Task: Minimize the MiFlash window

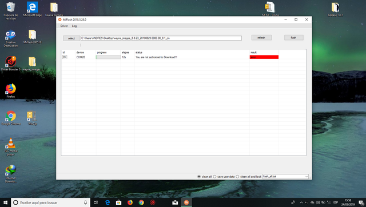Action: 285,19
